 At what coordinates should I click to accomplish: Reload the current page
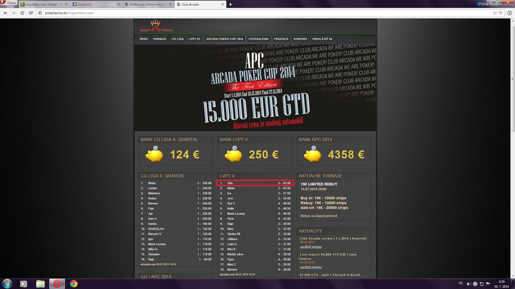(x=22, y=13)
